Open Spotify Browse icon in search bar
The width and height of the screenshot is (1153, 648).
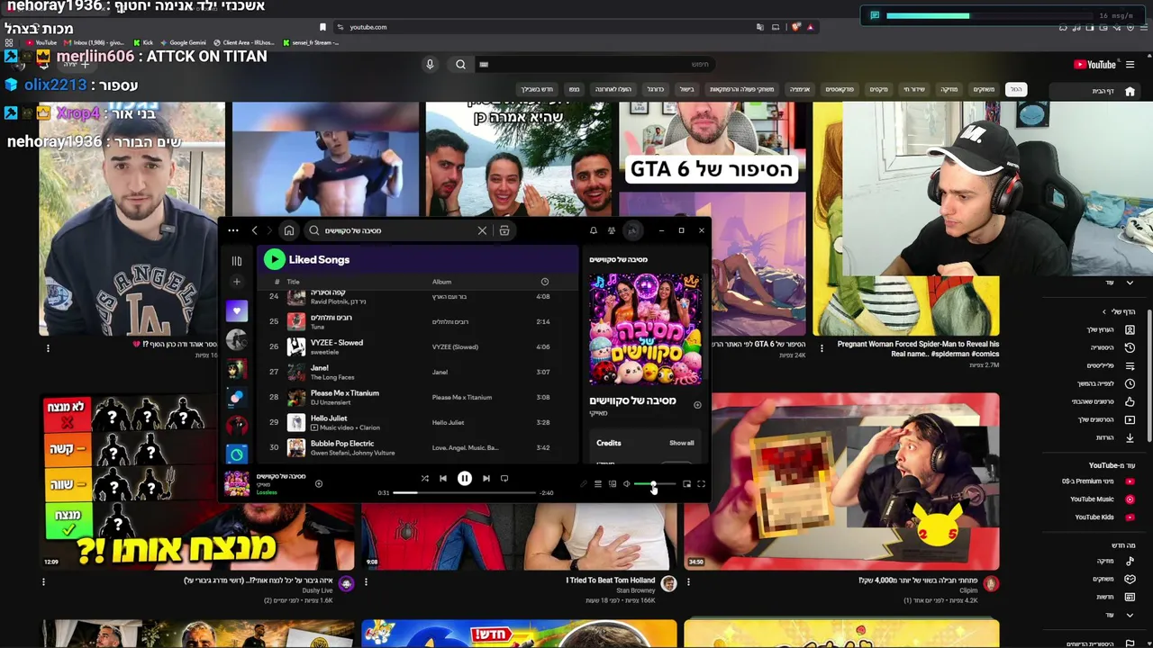[504, 230]
